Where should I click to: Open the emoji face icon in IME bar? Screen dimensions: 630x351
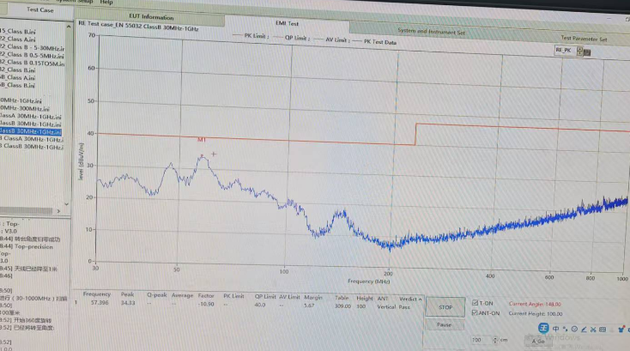coord(574,329)
